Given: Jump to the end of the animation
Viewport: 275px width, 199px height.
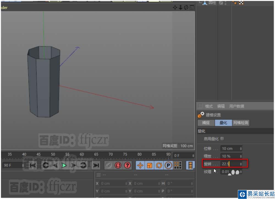Looking at the screenshot, I should coord(96,165).
